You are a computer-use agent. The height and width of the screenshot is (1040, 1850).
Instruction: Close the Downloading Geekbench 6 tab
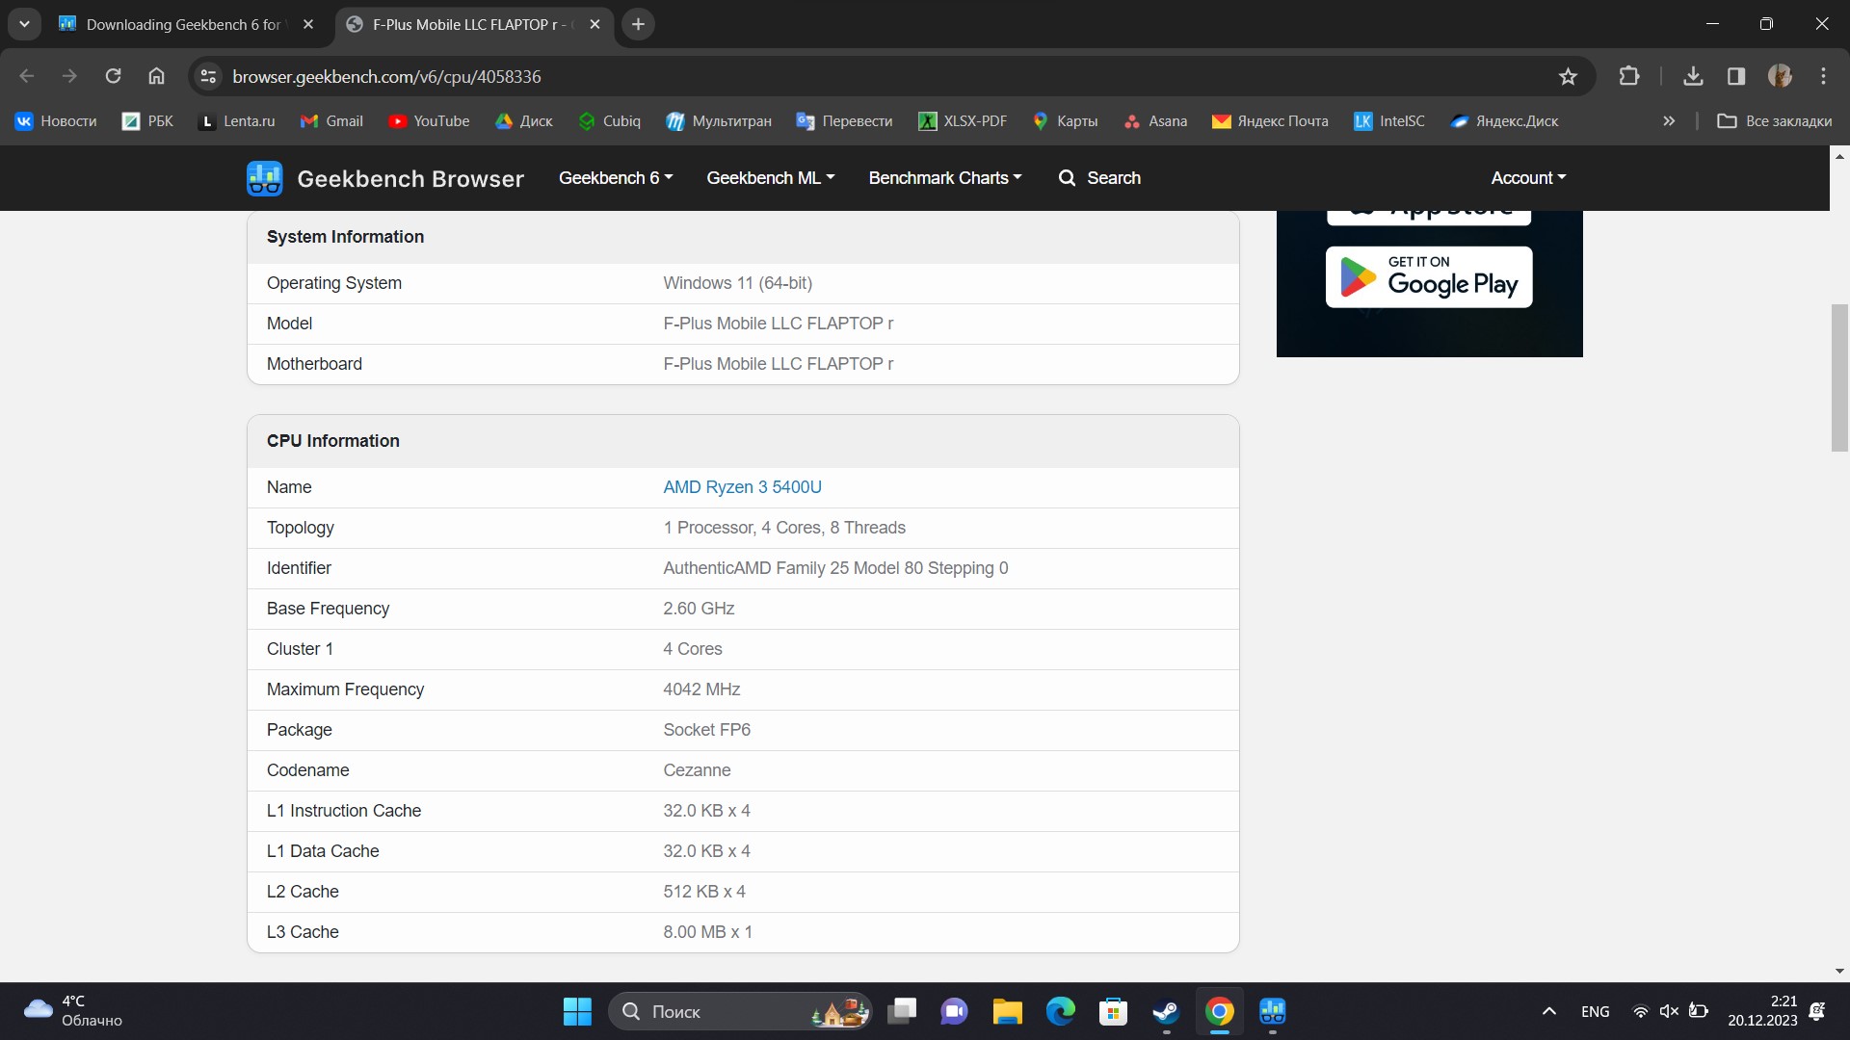point(308,24)
